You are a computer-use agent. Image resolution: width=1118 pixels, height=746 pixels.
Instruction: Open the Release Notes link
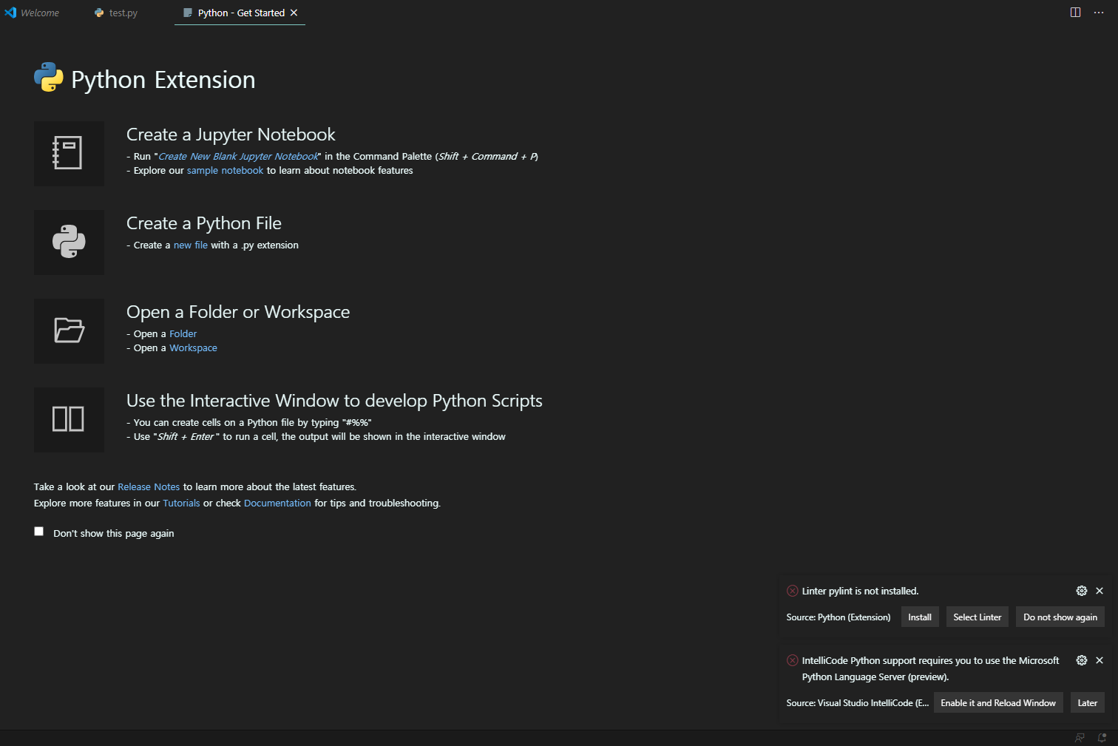(149, 486)
